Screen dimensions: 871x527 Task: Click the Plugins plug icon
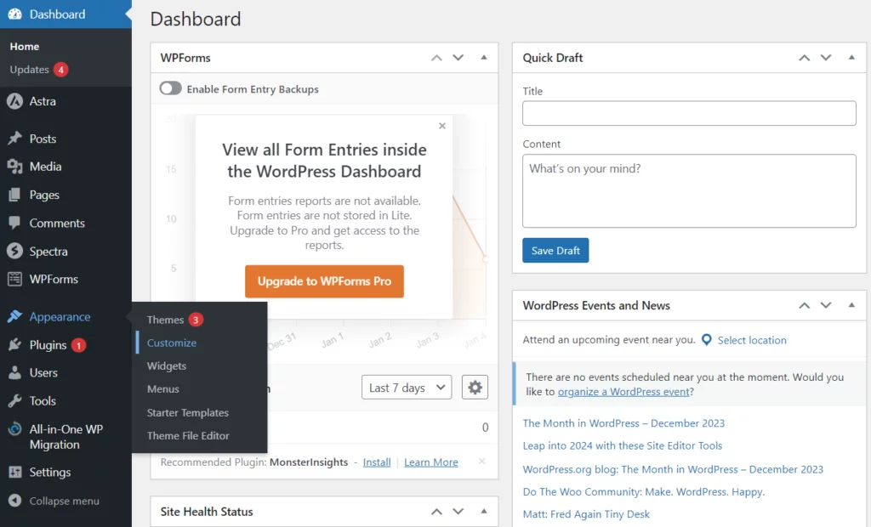[15, 345]
